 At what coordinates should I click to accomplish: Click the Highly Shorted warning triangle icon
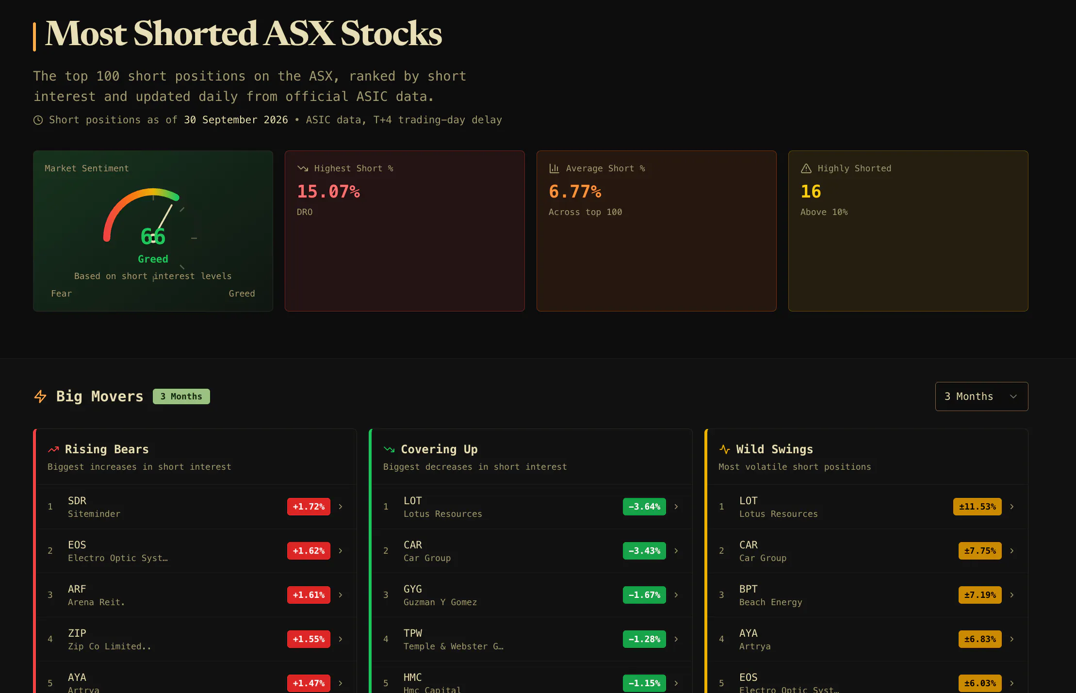(806, 168)
